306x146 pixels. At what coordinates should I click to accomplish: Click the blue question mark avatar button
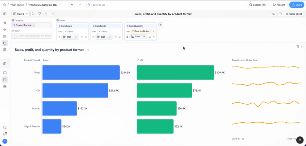[5, 141]
